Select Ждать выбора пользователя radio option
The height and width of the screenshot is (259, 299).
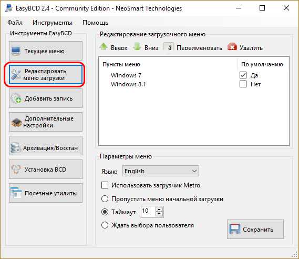(x=105, y=225)
